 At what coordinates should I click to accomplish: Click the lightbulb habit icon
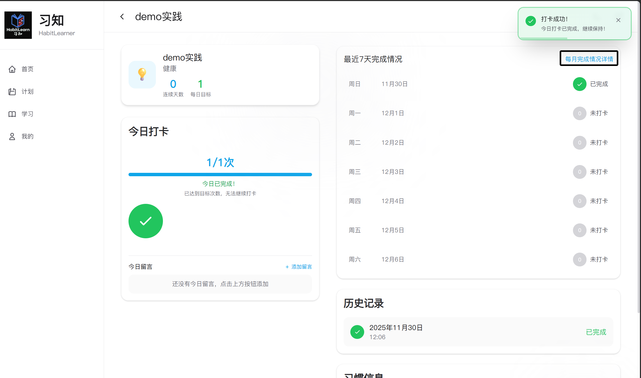tap(142, 75)
